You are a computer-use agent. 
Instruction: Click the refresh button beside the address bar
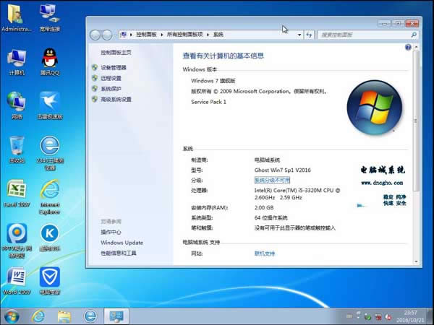(x=309, y=34)
